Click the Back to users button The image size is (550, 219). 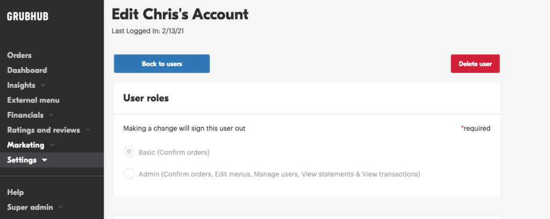[162, 64]
